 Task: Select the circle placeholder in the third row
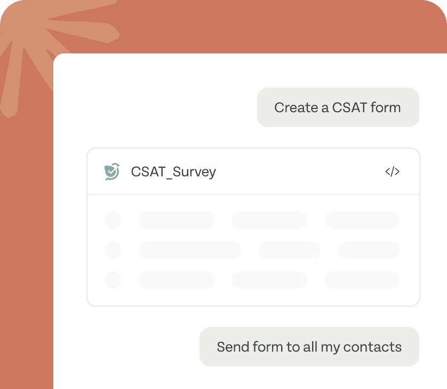113,280
